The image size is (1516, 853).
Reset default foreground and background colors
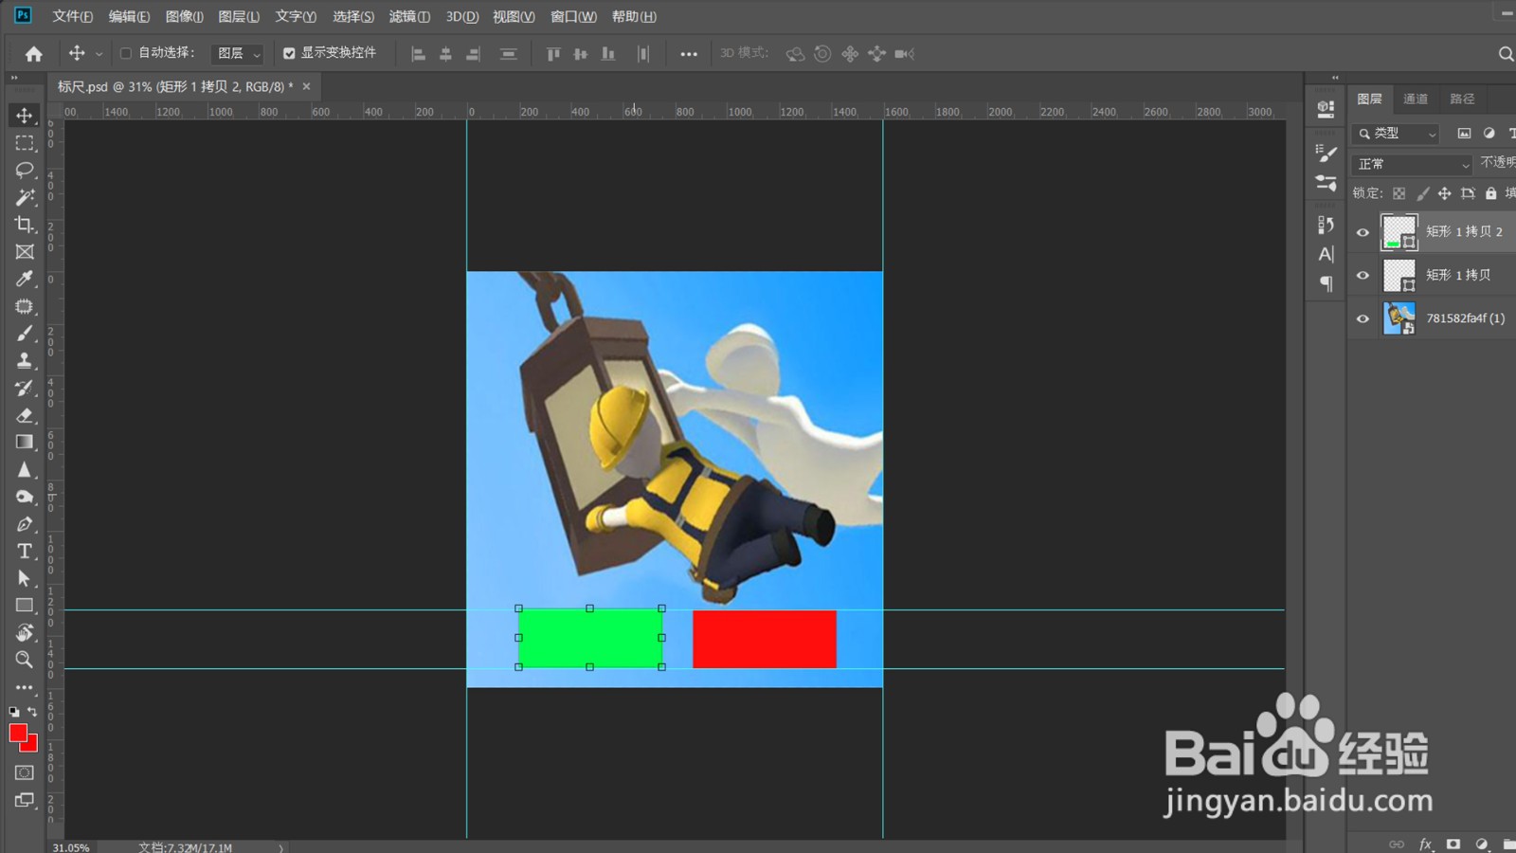click(13, 711)
